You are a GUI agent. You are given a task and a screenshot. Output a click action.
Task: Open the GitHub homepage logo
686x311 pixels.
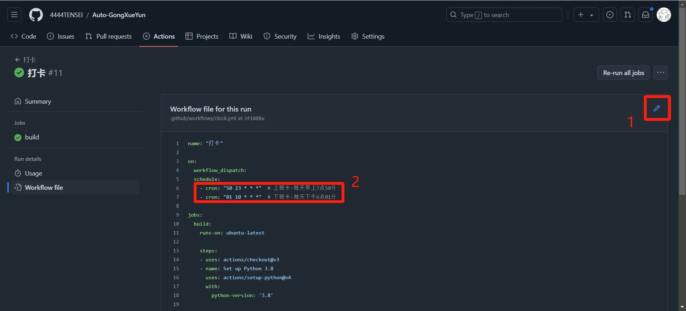[x=36, y=15]
